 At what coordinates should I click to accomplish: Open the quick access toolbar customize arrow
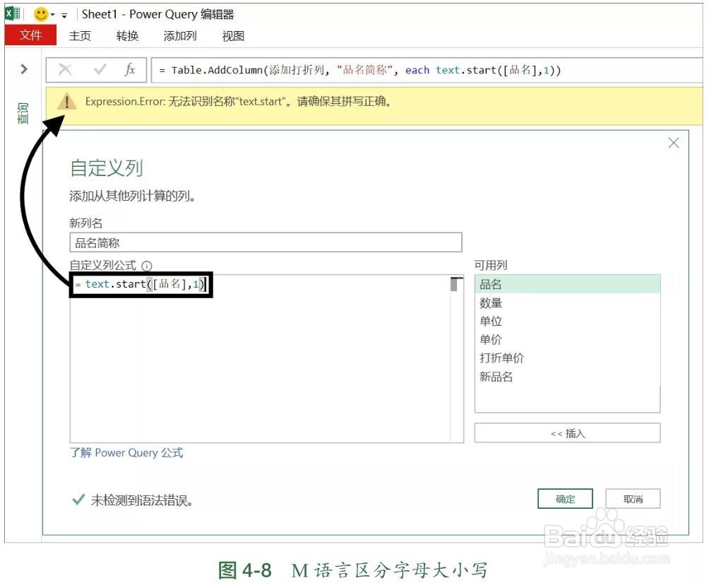[x=64, y=16]
